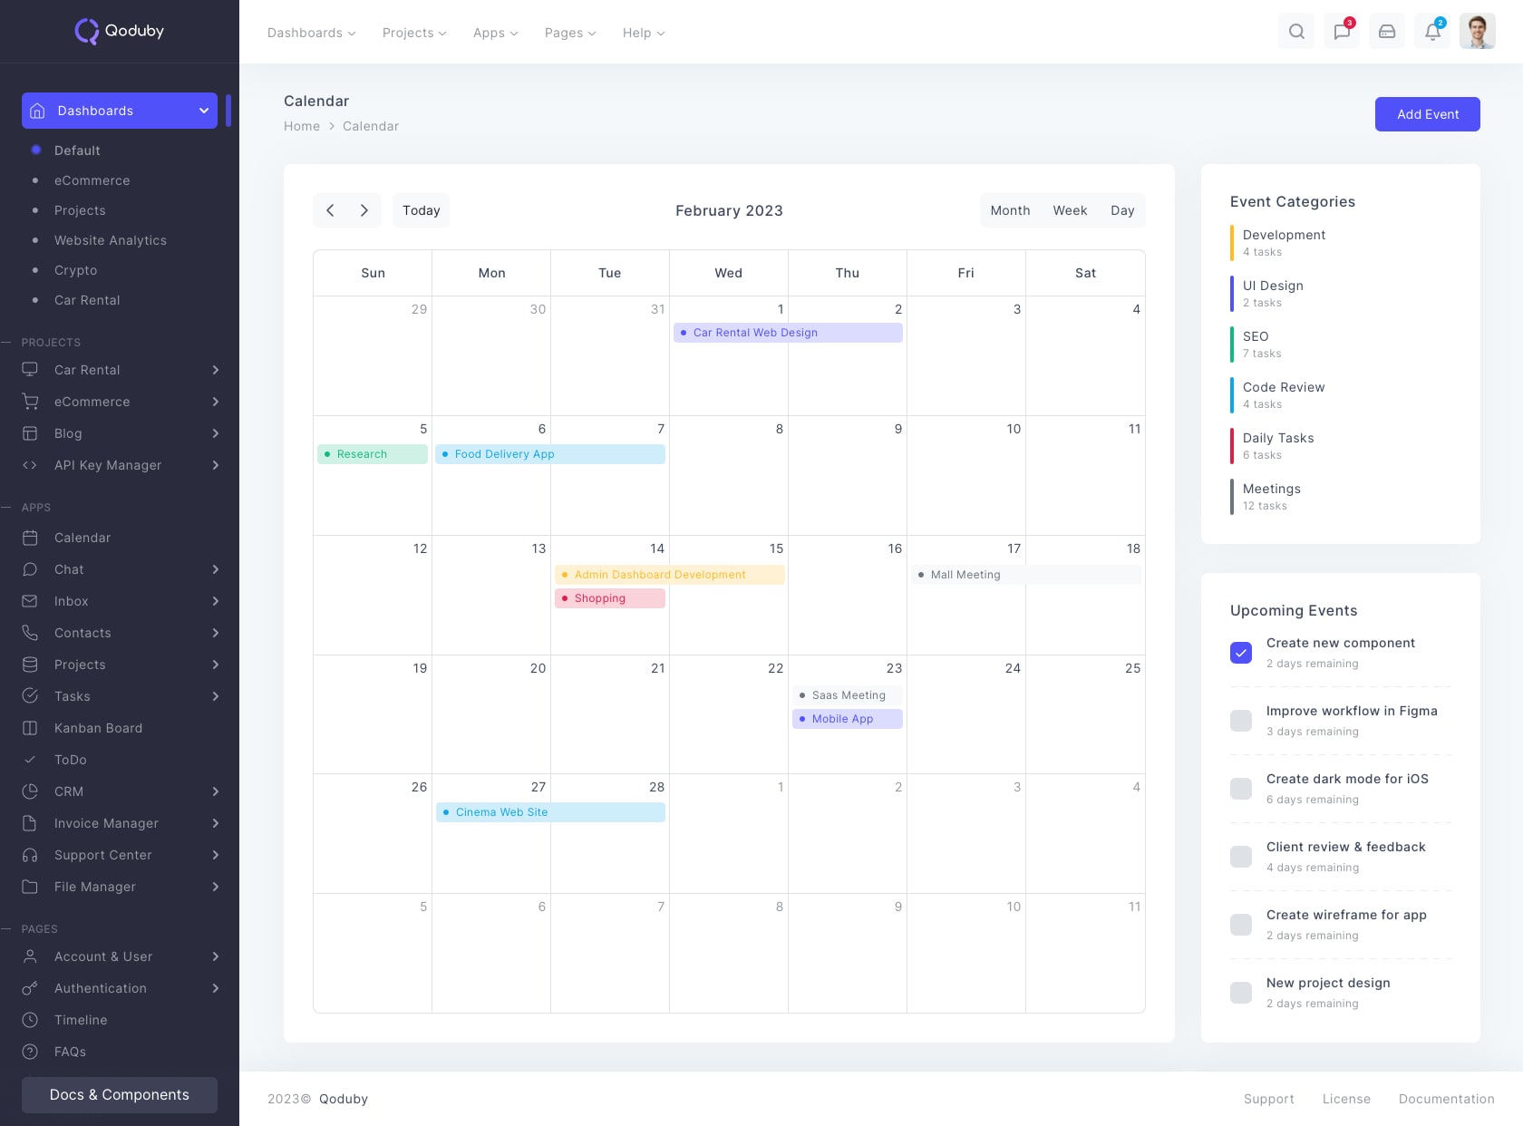Open the search icon in top bar
Screen dimensions: 1523x1126
(x=1296, y=32)
